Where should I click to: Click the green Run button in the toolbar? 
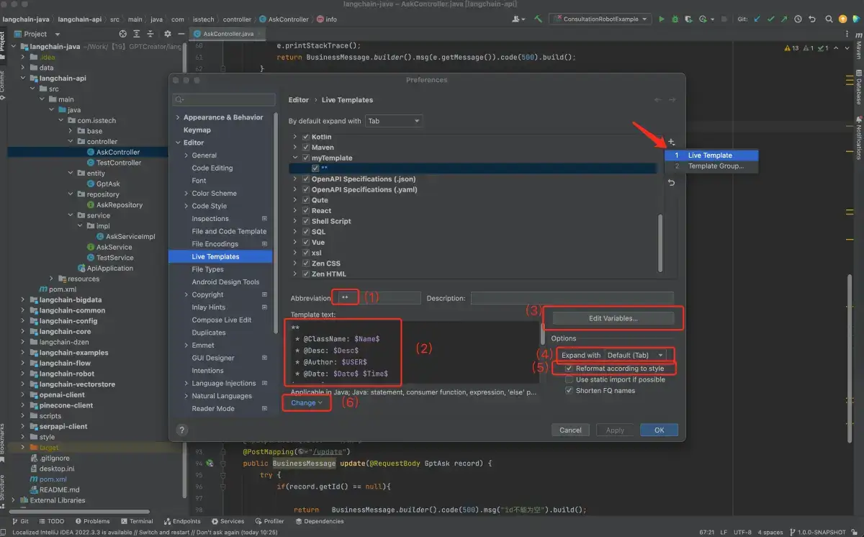point(662,19)
